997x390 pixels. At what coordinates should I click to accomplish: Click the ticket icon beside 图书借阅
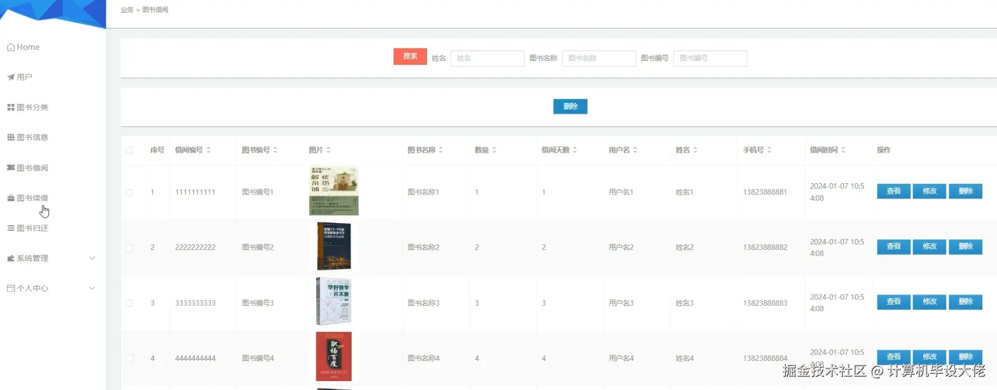coord(11,167)
